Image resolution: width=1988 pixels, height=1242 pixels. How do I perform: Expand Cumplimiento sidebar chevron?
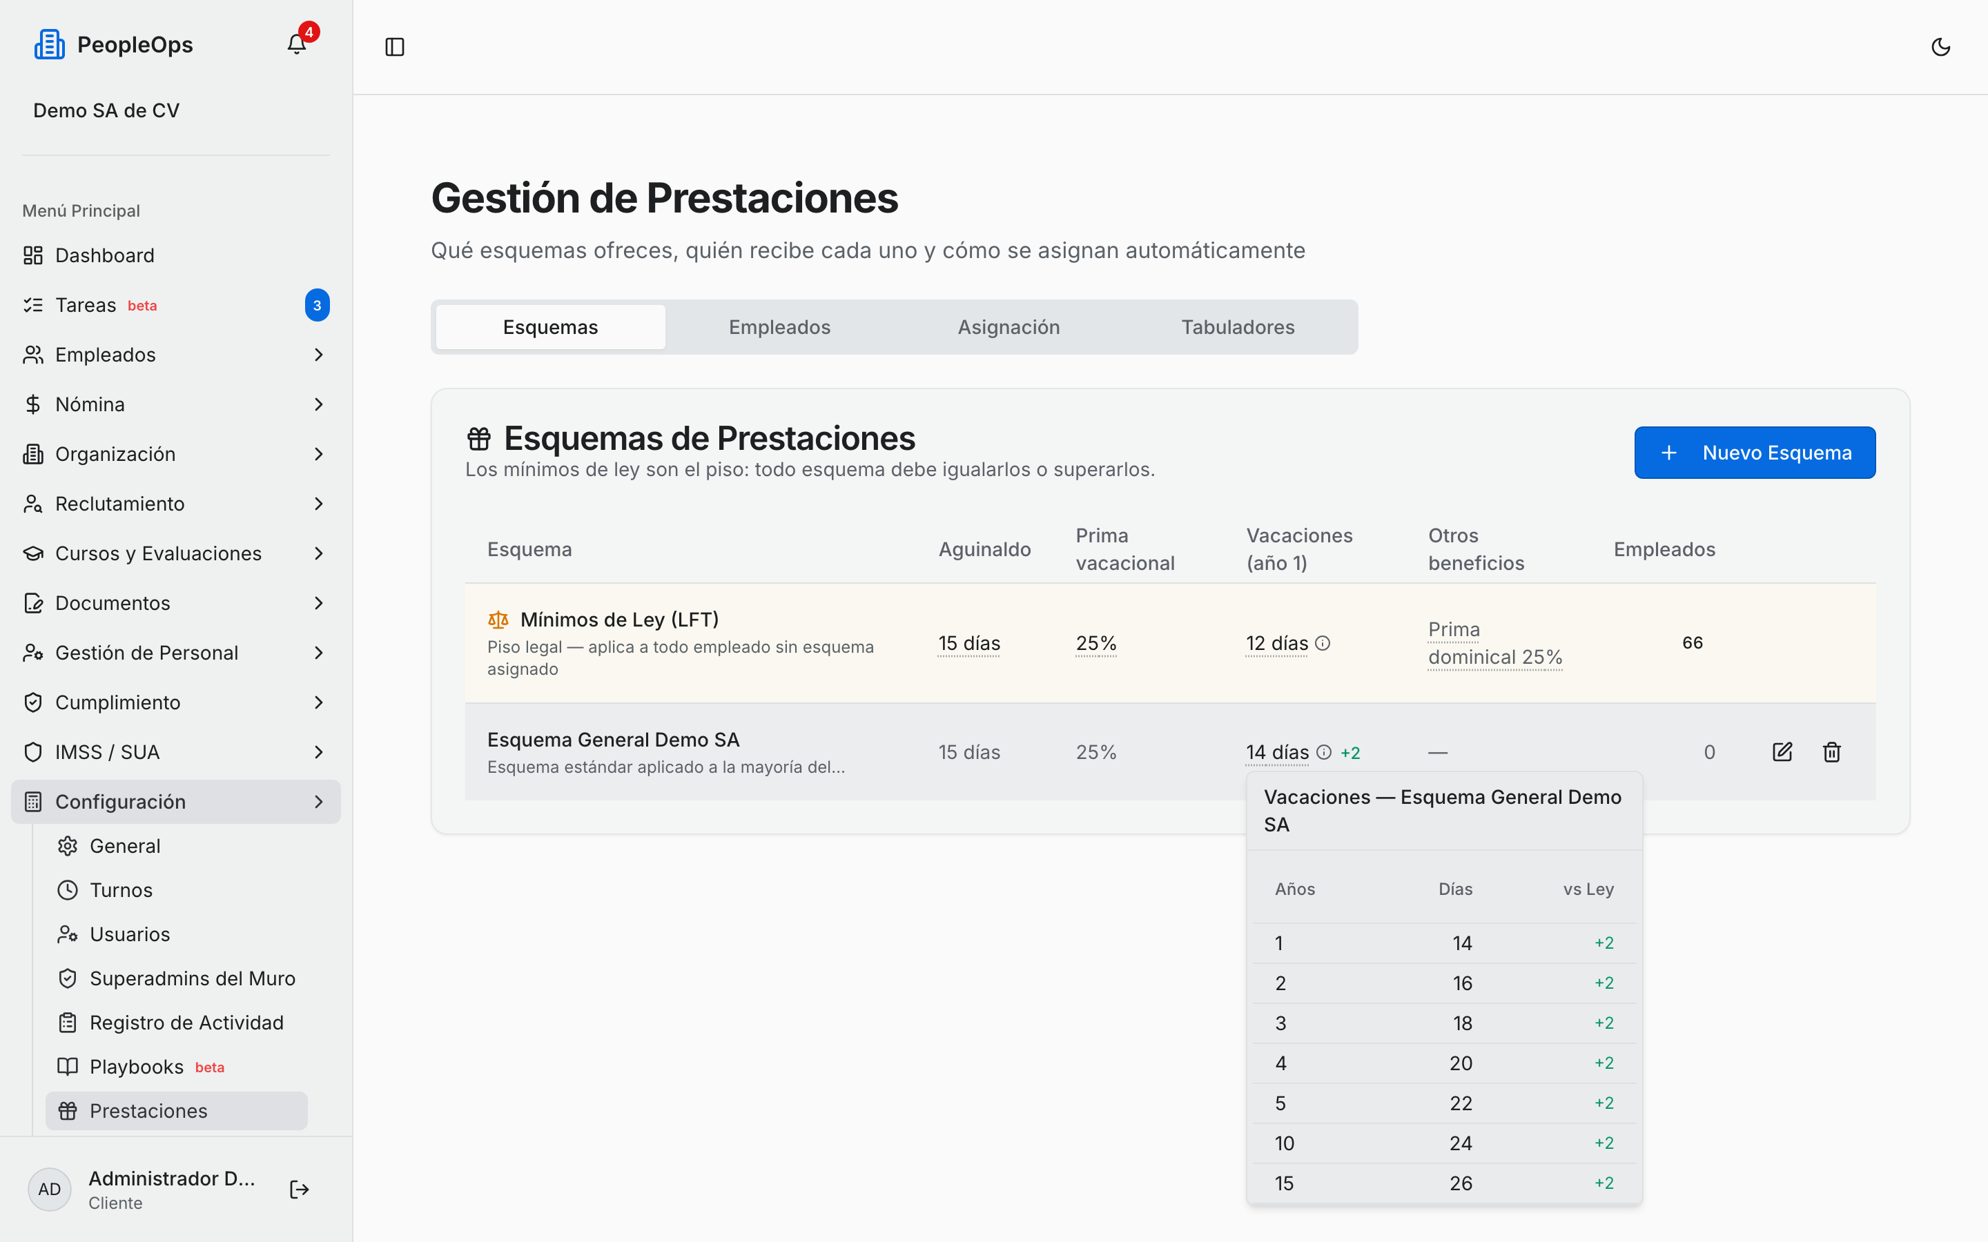tap(319, 702)
